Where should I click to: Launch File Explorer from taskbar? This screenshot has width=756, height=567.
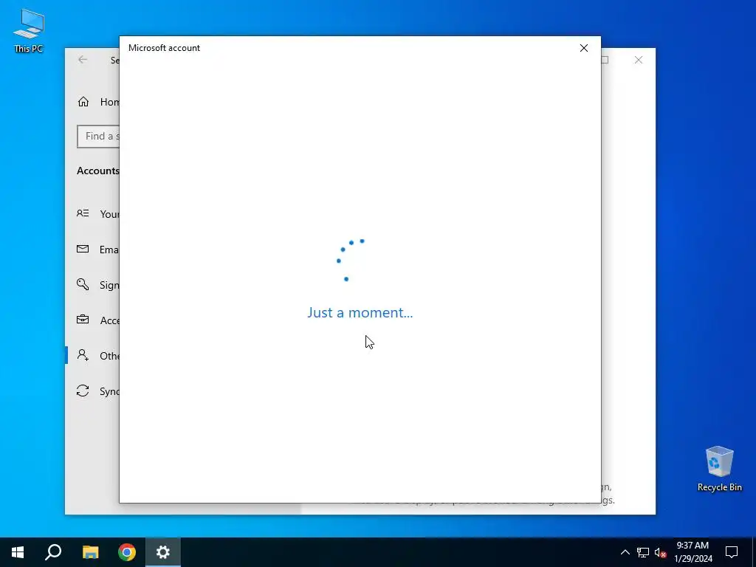pos(90,552)
